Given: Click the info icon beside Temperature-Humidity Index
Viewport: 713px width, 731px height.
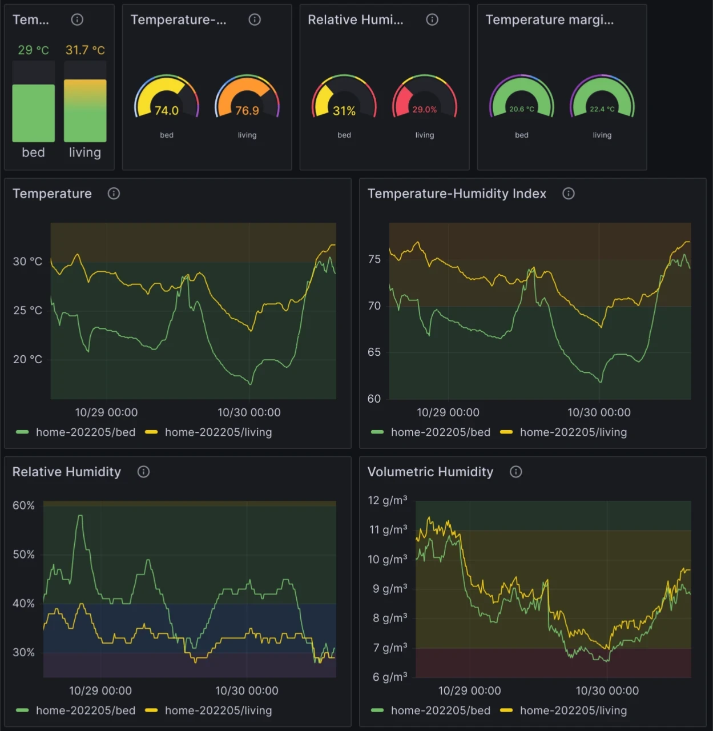Looking at the screenshot, I should [x=568, y=194].
